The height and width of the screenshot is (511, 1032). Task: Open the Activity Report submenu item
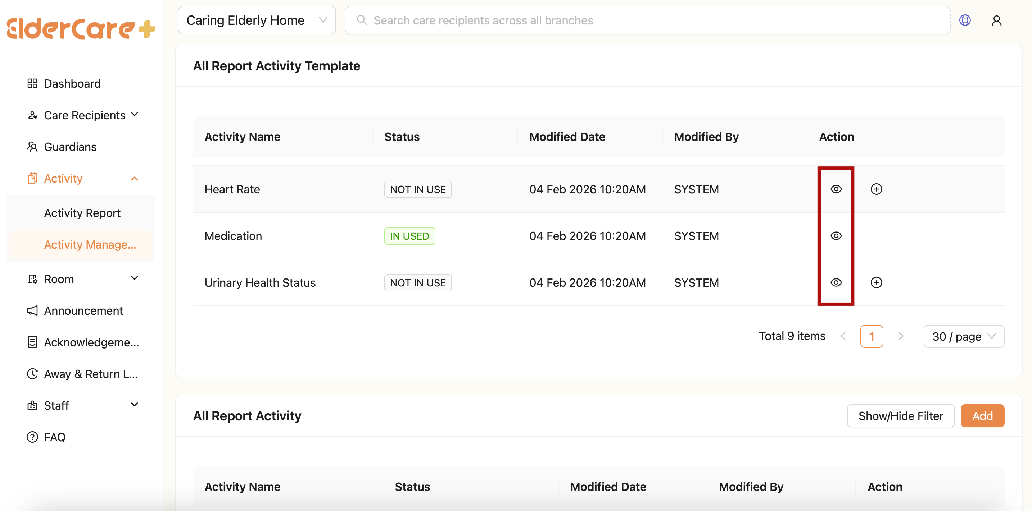[x=82, y=213]
